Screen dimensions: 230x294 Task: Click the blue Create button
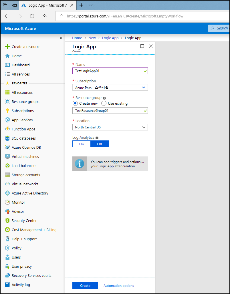(x=85, y=285)
